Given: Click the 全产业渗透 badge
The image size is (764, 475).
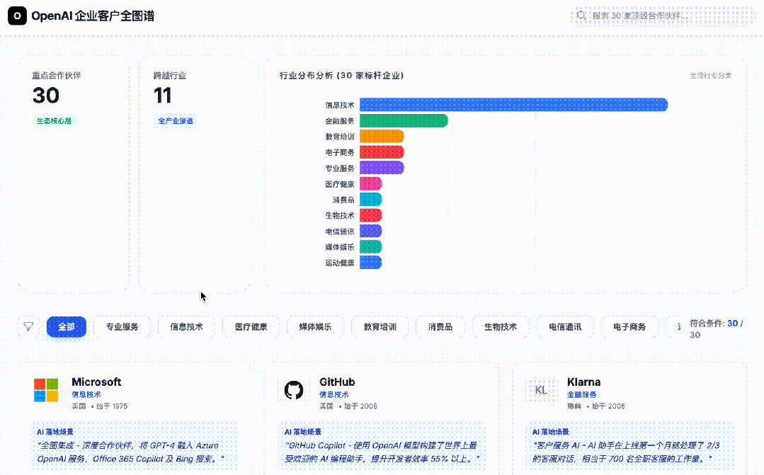Looking at the screenshot, I should [176, 121].
